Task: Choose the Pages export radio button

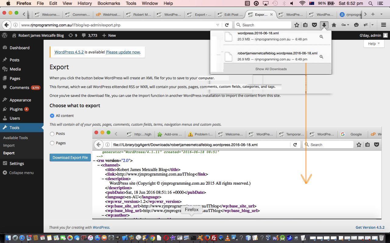Action: click(52, 143)
